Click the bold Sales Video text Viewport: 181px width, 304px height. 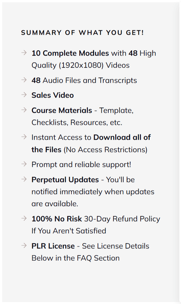click(53, 95)
